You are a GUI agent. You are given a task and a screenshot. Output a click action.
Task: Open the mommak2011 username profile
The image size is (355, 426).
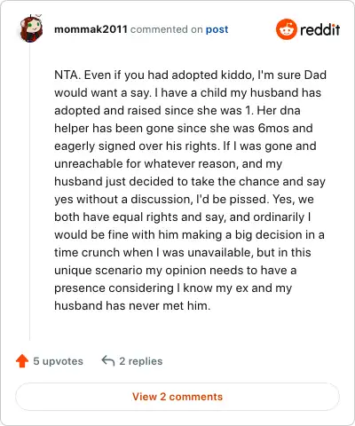click(91, 29)
